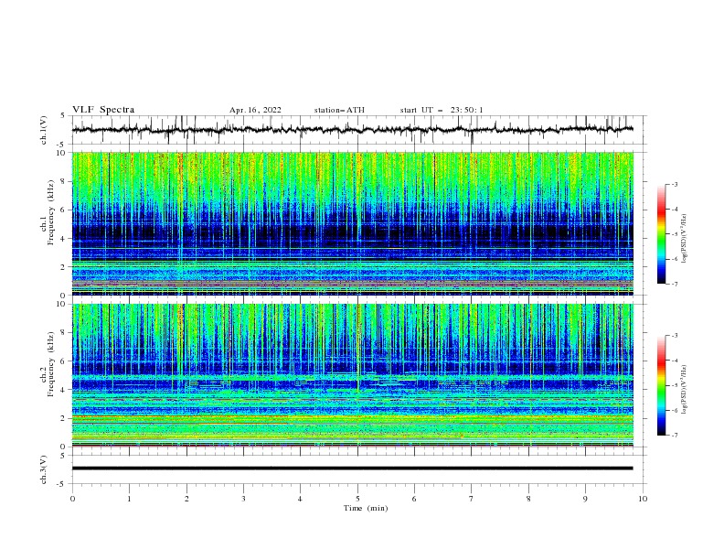Click the lower colorbar beside the ch.2 spectrogram

coord(661,385)
